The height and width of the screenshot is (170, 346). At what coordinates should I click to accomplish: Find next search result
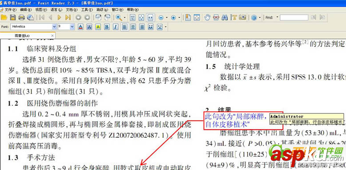point(322,17)
